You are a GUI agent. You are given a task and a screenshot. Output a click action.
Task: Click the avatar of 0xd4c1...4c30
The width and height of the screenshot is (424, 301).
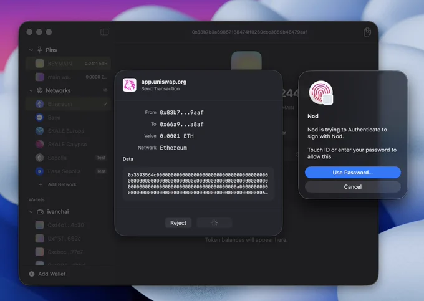[x=39, y=225]
